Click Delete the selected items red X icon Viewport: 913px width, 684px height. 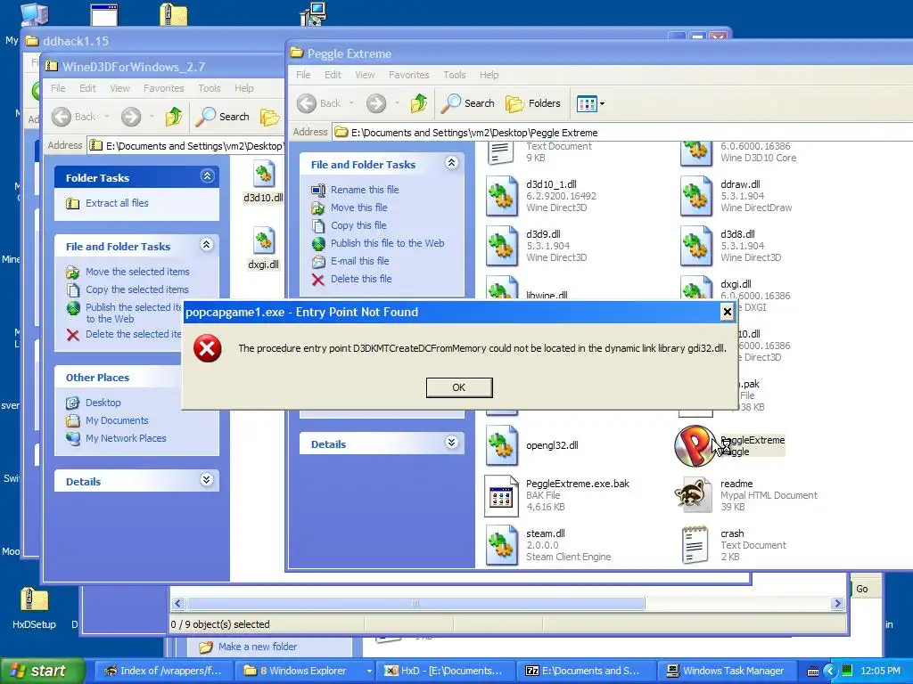click(73, 335)
